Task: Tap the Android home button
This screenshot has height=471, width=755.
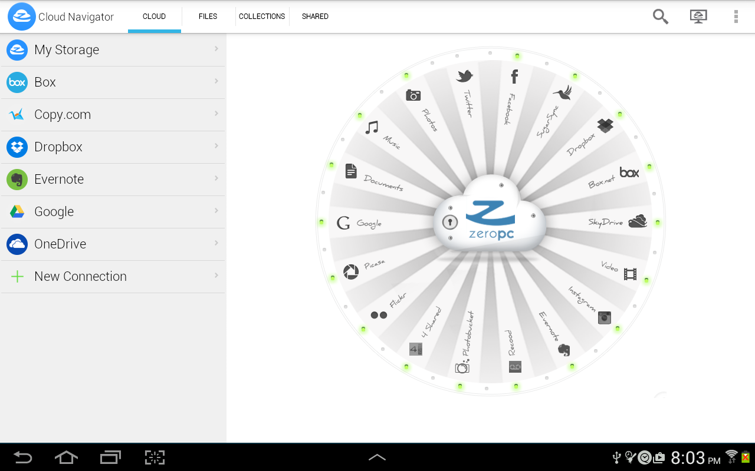Action: [x=66, y=457]
